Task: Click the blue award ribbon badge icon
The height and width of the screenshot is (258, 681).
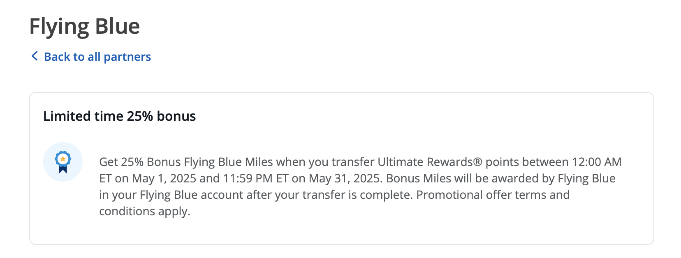Action: point(63,162)
